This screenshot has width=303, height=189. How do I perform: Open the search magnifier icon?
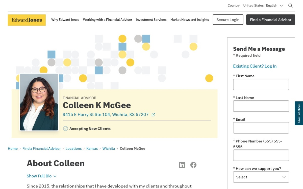click(290, 6)
